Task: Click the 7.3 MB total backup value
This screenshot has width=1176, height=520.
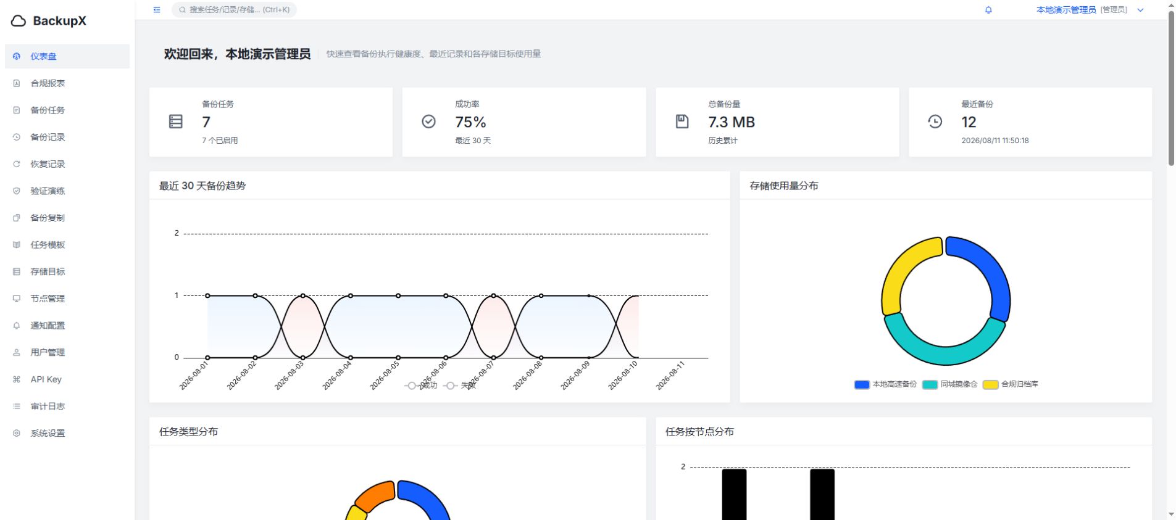Action: [732, 122]
